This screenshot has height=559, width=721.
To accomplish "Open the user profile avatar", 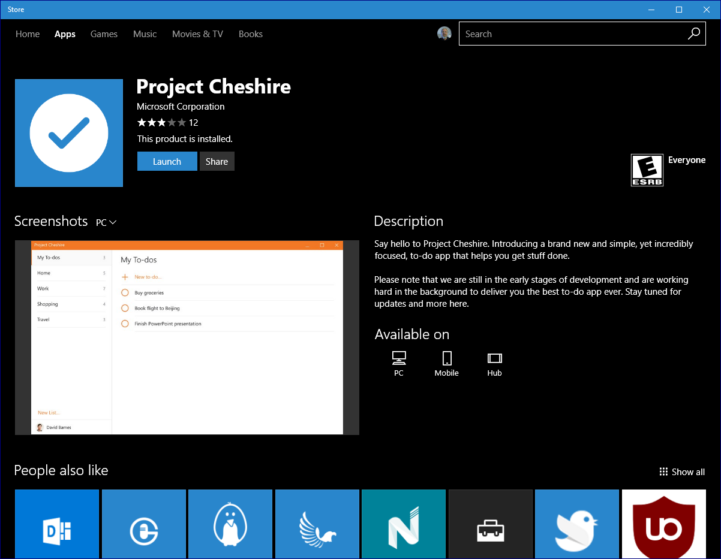I will point(444,34).
